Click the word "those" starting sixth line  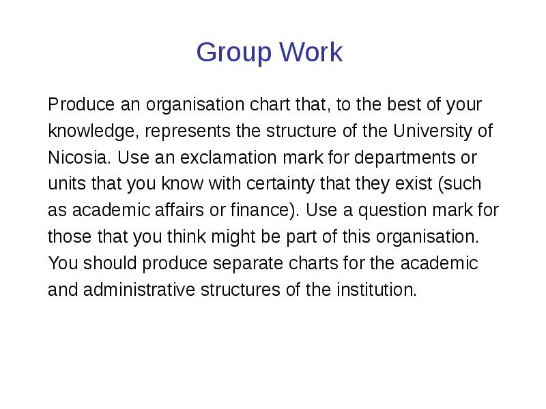pos(66,237)
